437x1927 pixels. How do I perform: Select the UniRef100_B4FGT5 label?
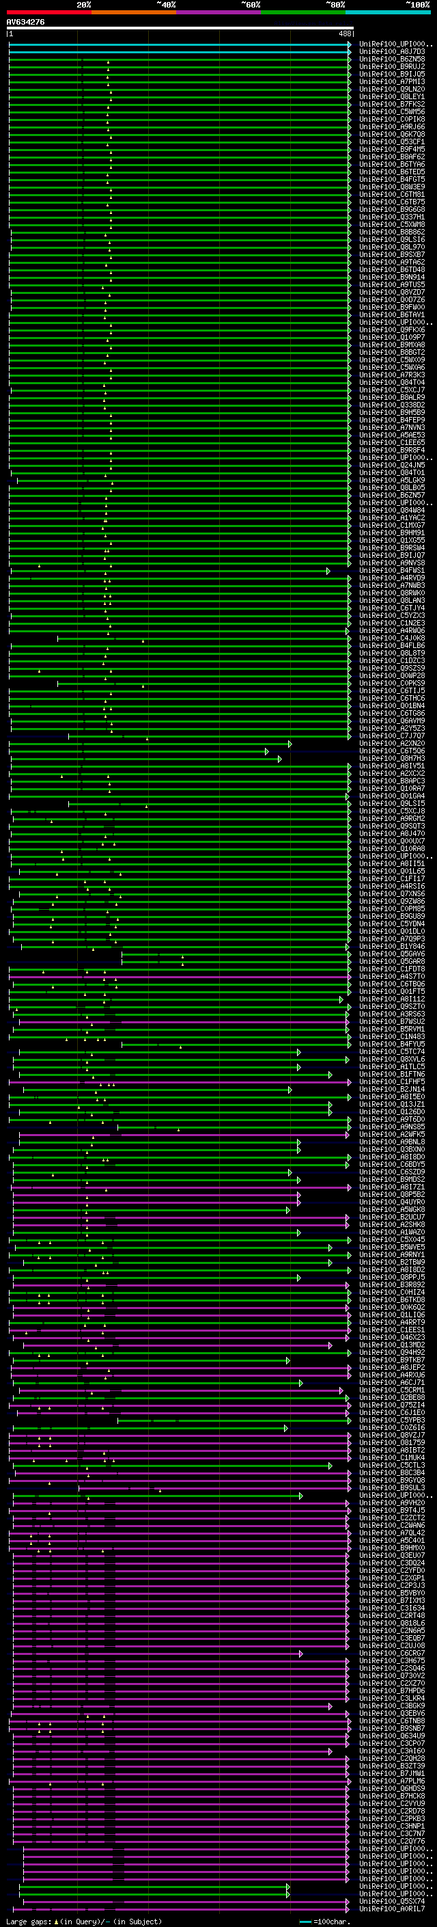(x=392, y=180)
